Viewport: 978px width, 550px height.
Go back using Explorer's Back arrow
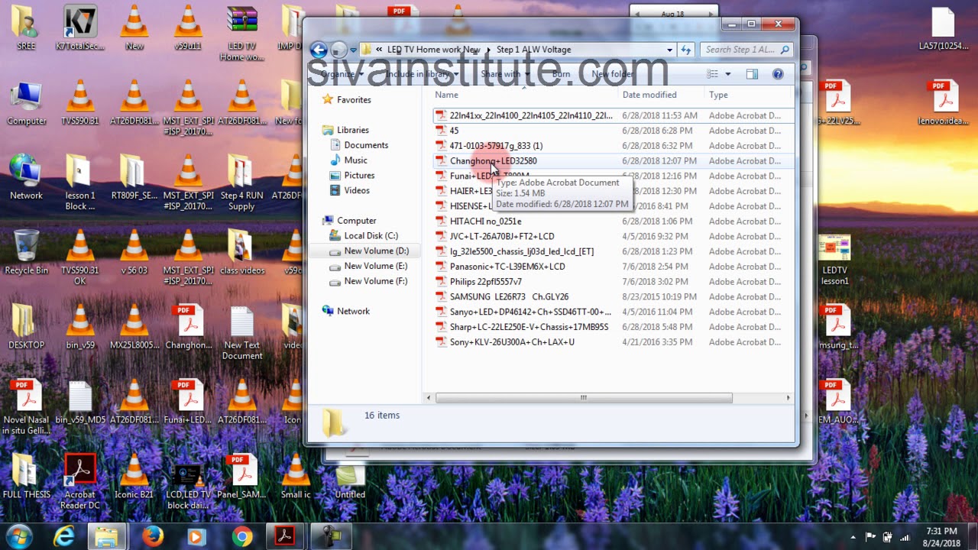319,50
